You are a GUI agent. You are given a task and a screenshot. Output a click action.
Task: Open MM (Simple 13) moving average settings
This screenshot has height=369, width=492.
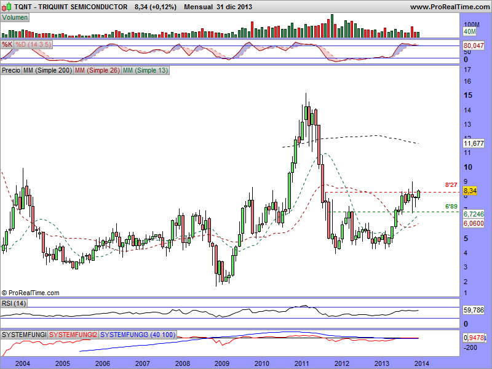(x=145, y=70)
